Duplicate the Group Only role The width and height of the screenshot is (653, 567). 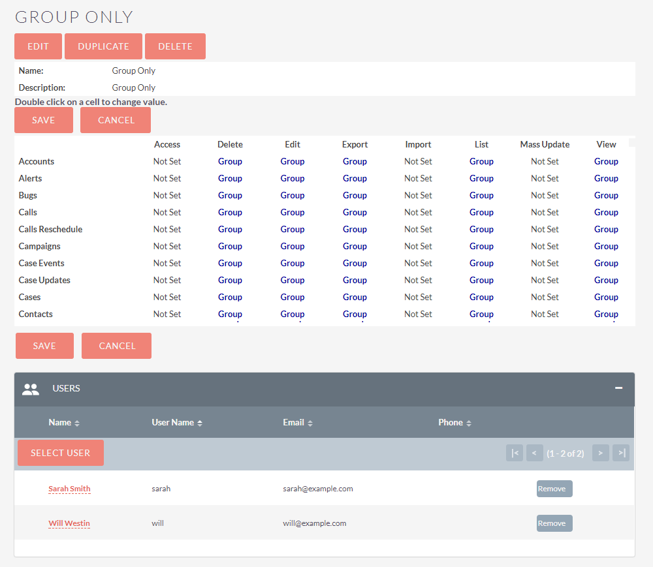point(103,46)
